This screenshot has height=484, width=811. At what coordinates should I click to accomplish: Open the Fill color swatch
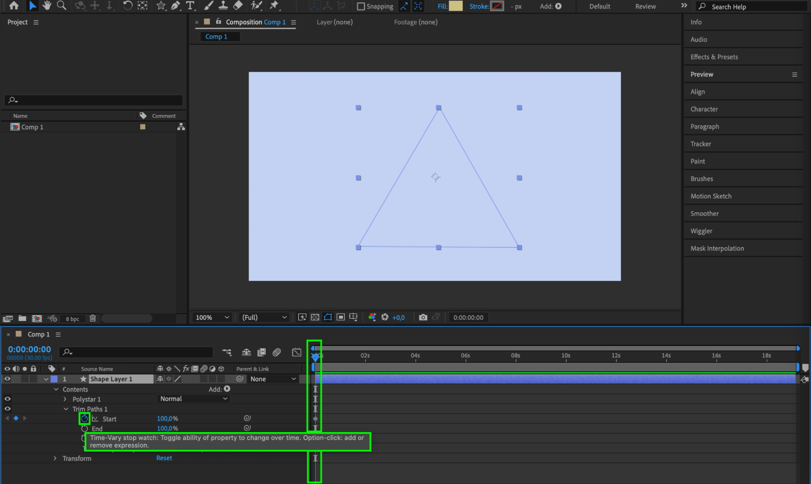456,6
